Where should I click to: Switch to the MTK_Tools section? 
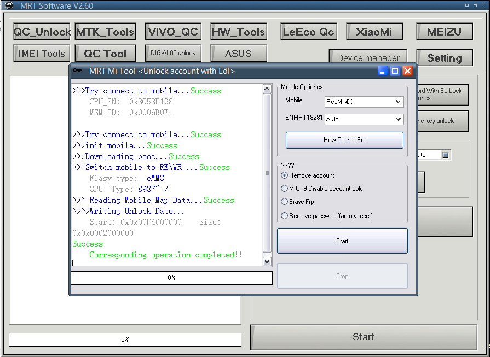coord(105,32)
